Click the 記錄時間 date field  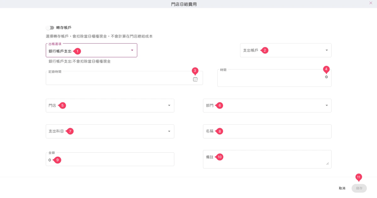124,78
